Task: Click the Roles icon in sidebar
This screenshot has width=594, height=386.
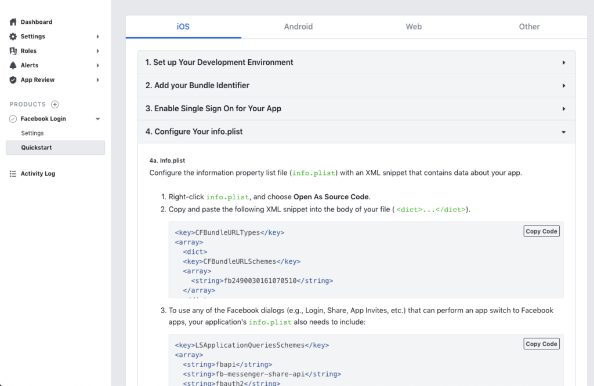Action: click(13, 50)
